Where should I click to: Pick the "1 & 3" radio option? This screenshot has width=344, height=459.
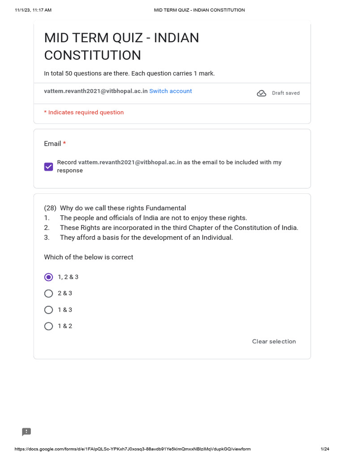click(x=49, y=310)
